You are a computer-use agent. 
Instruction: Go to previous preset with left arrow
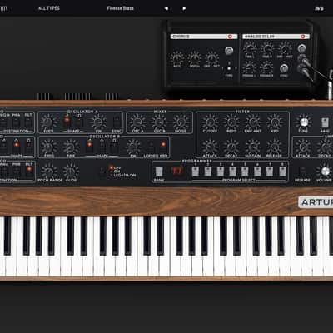[x=166, y=8]
